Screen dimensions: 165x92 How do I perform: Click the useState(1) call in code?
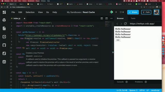(x=53, y=76)
